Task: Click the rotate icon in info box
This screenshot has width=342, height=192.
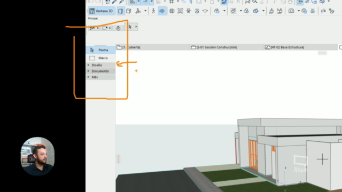Action: tap(118, 28)
